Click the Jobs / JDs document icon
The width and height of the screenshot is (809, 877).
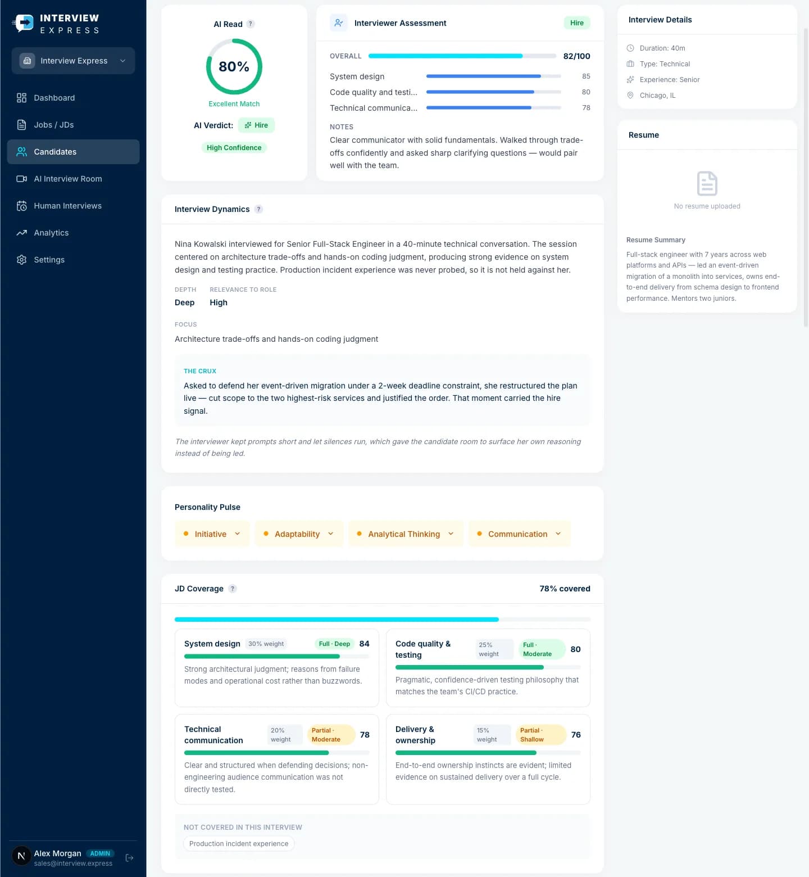(x=21, y=125)
